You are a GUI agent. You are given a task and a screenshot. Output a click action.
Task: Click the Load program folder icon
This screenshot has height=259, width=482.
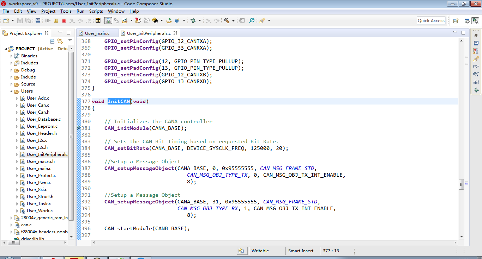[125, 20]
